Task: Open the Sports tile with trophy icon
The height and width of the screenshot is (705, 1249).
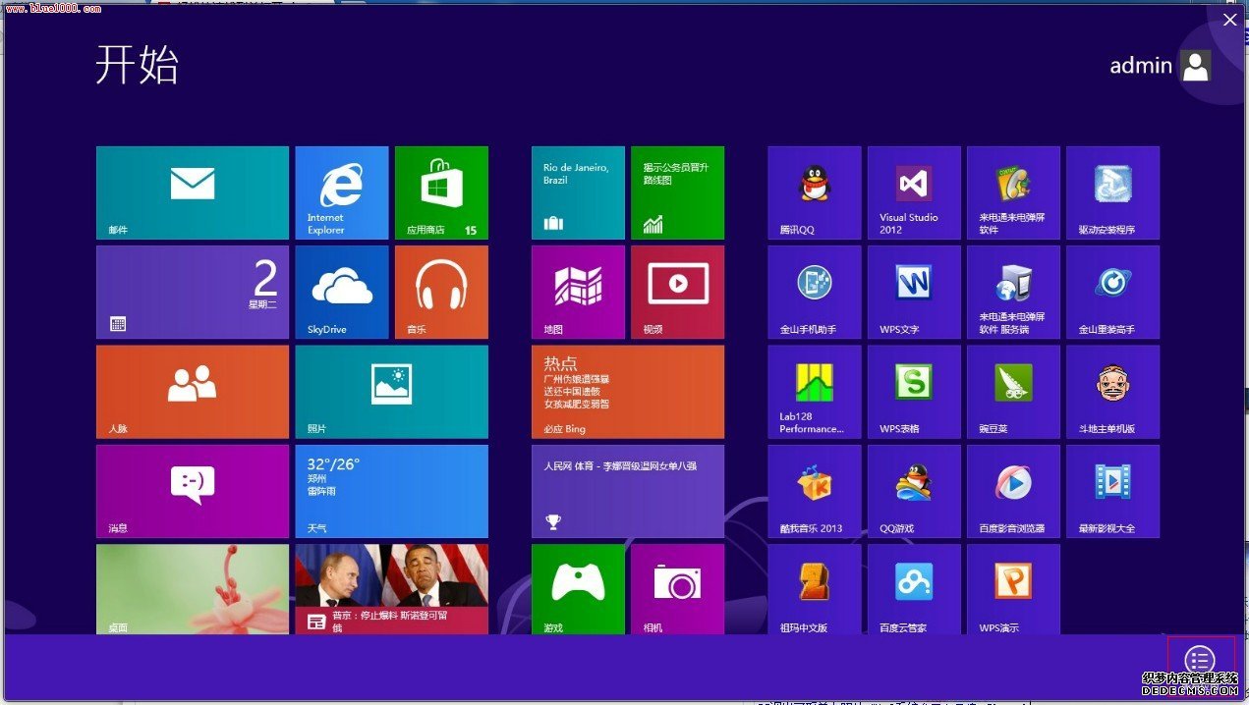Action: [x=628, y=491]
